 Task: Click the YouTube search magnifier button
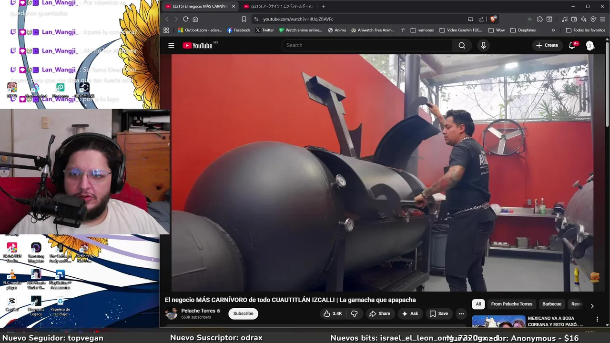pos(462,45)
